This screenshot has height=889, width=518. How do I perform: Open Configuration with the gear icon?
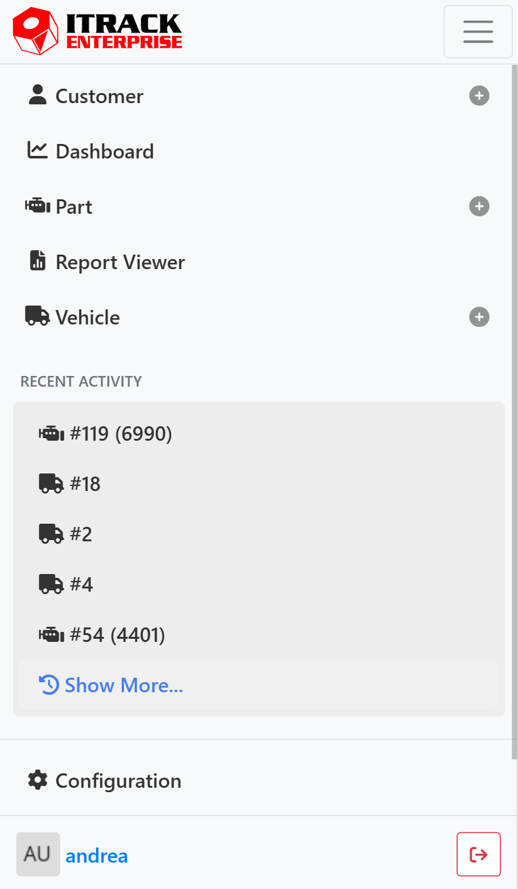click(37, 780)
